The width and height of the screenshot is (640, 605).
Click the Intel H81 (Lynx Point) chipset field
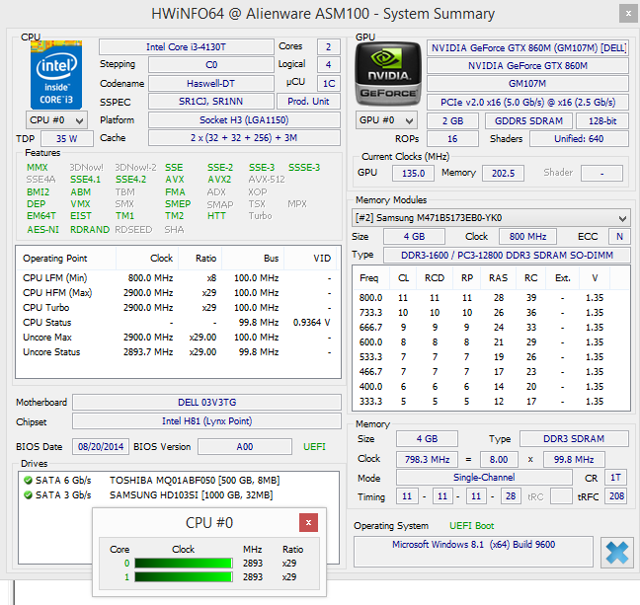coord(207,421)
